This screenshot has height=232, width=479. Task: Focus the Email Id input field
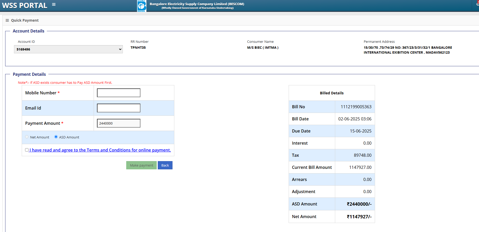click(119, 108)
